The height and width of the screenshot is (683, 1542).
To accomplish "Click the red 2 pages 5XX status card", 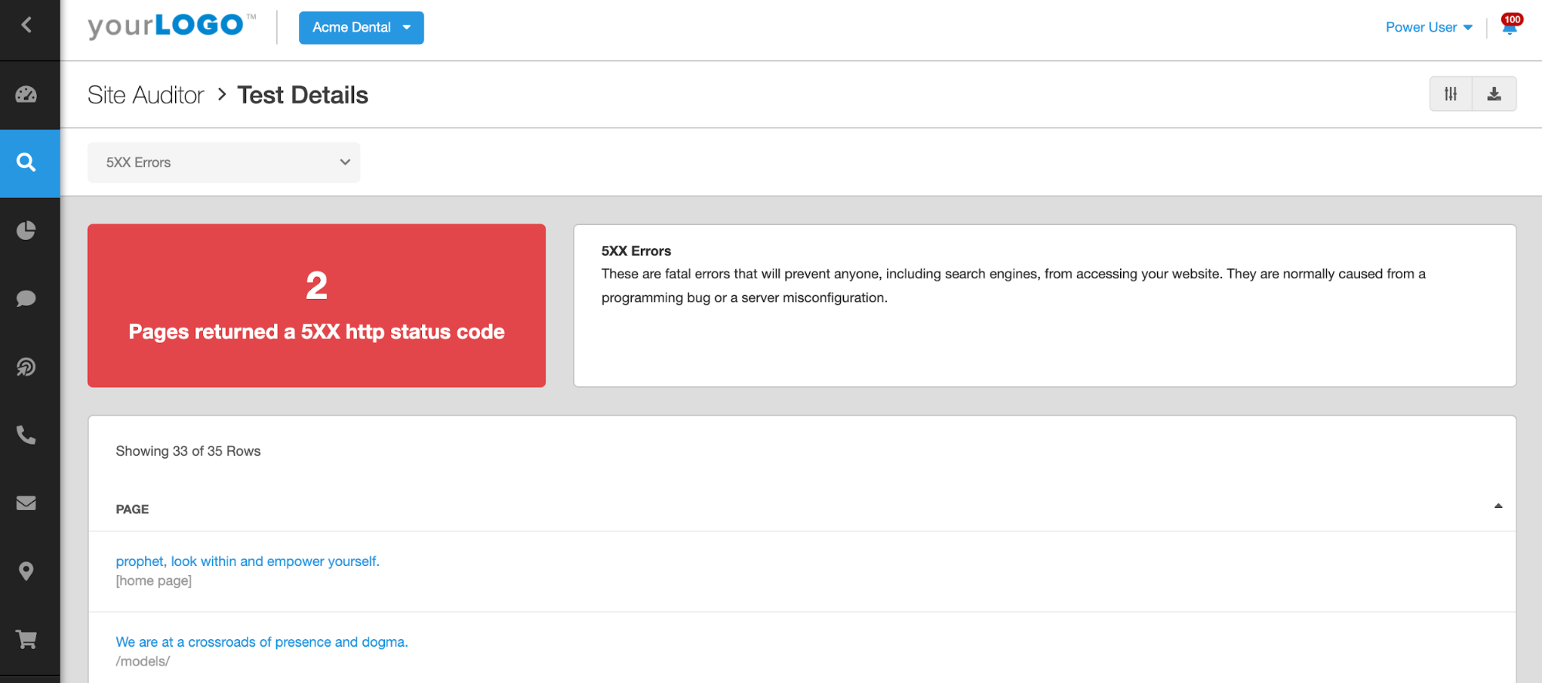I will point(316,306).
